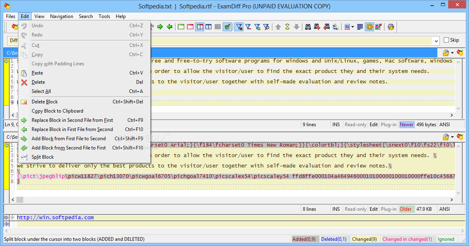This screenshot has width=469, height=246.
Task: Click the http://win.softpedia.com link in bottom pane
Action: coord(55,218)
